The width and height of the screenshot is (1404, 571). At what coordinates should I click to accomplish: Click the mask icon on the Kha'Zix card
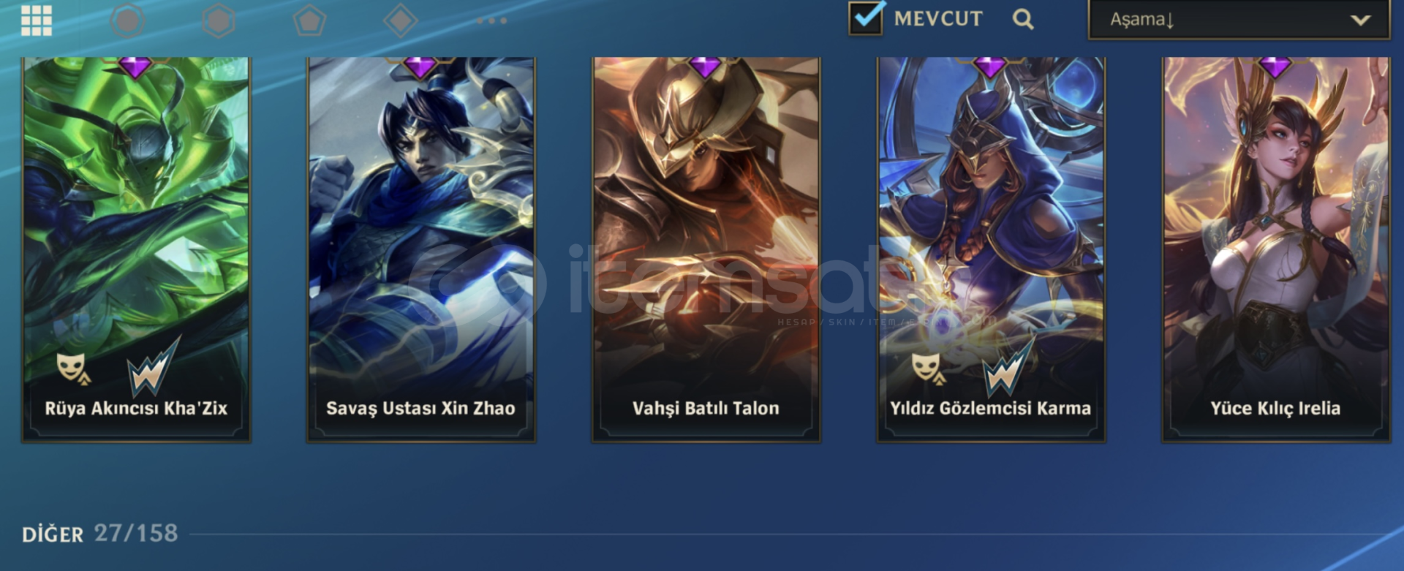(74, 368)
